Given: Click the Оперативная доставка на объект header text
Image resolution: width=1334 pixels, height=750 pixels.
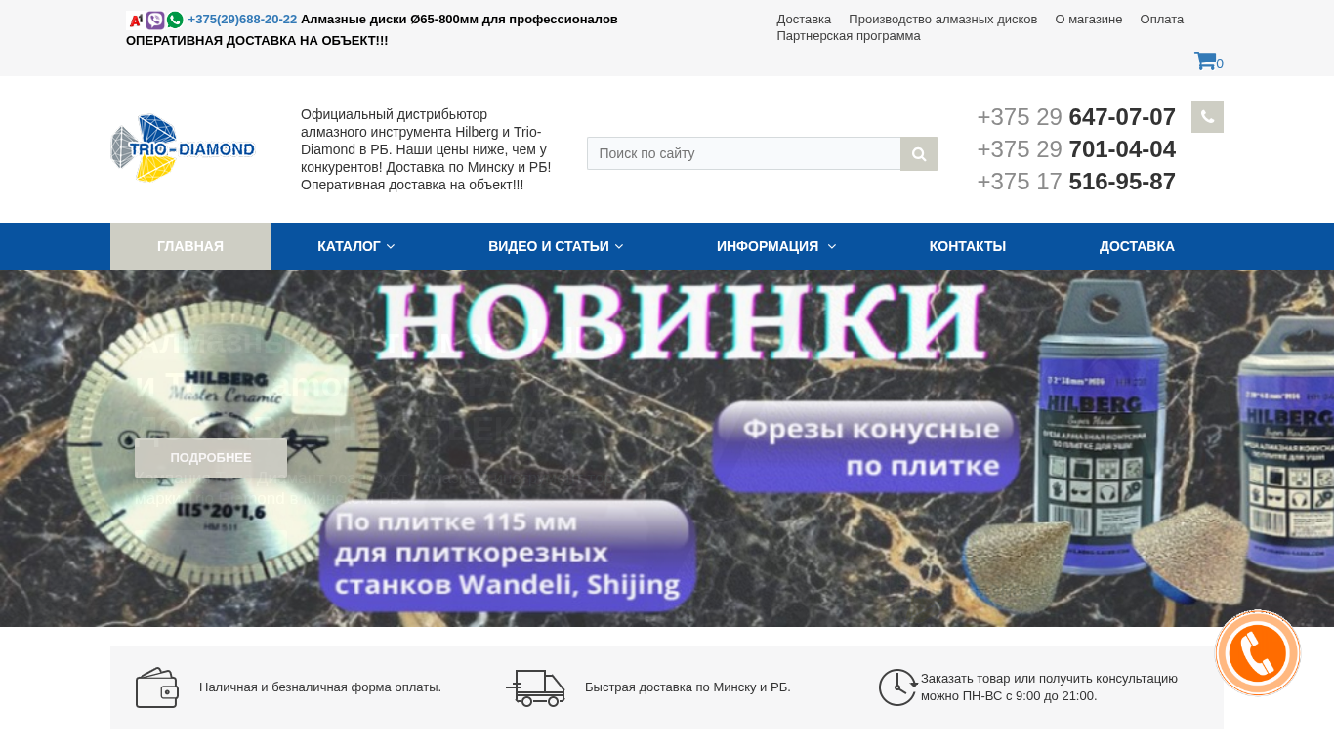Looking at the screenshot, I should 257,41.
